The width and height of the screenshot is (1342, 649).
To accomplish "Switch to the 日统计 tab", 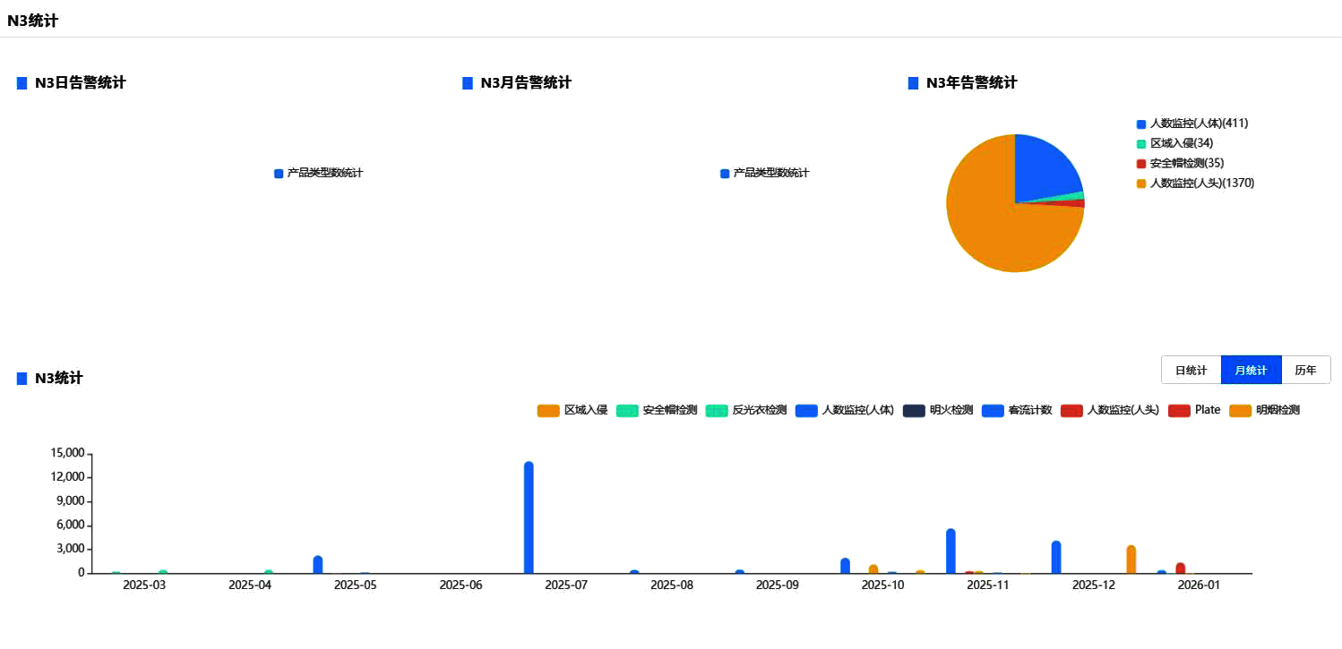I will click(x=1191, y=370).
